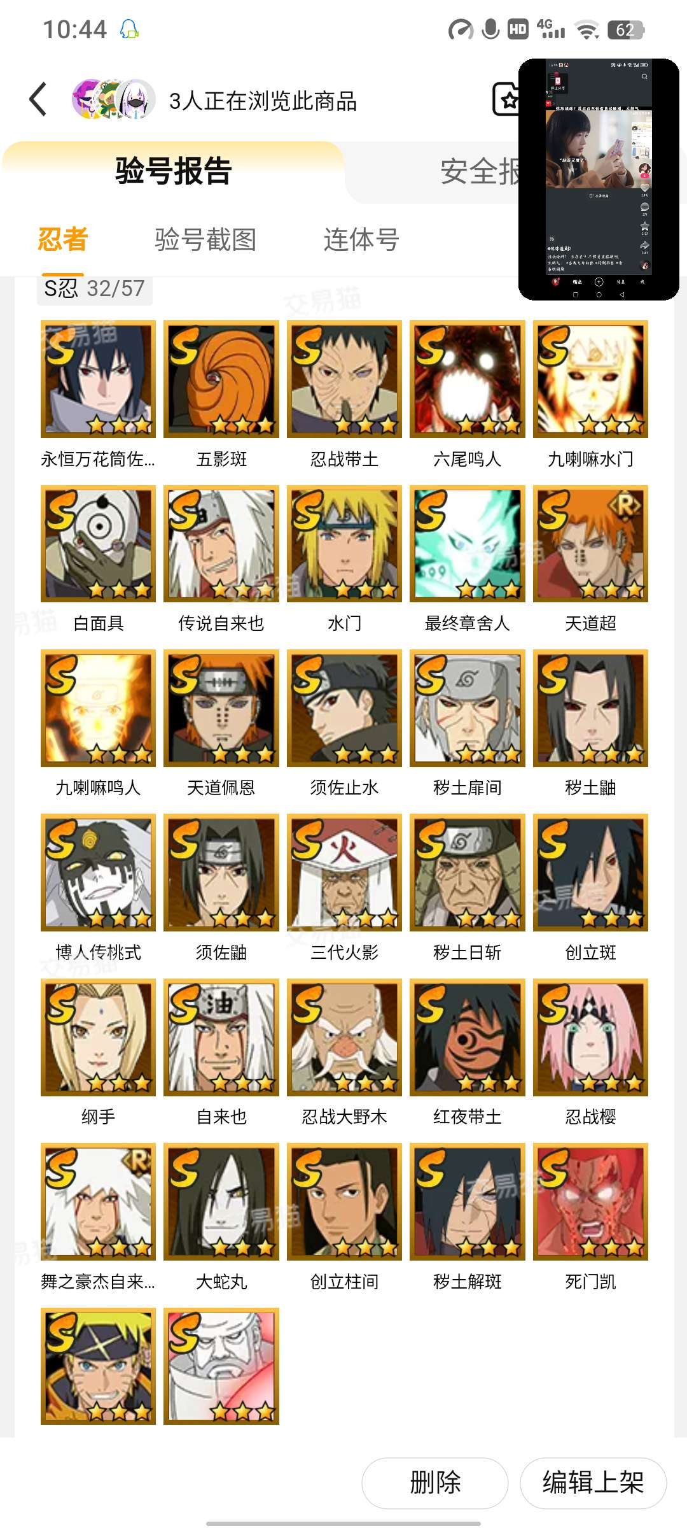Viewport: 687px width, 1528px height.
Task: Tap the 六尾鸣人 ninja icon
Action: coord(468,379)
